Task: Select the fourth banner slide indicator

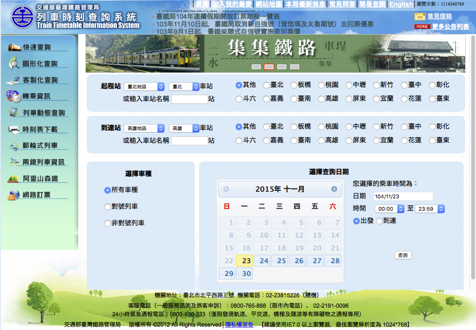Action: [x=294, y=67]
